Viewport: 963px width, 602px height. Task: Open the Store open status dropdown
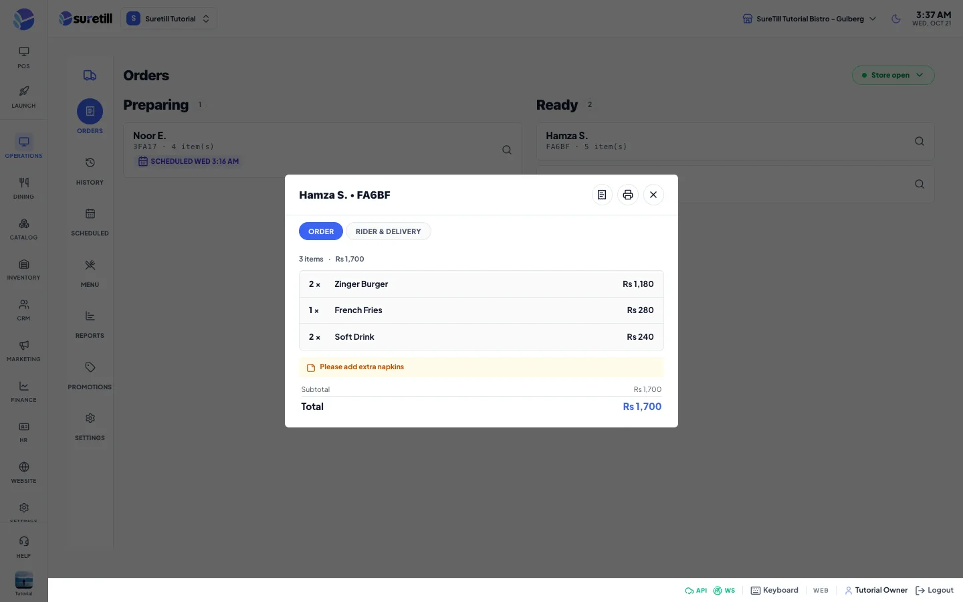pos(893,75)
